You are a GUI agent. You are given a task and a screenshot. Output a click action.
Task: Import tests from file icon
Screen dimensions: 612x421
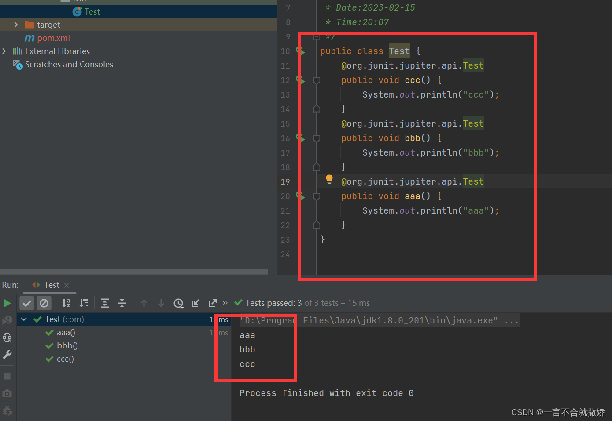195,303
